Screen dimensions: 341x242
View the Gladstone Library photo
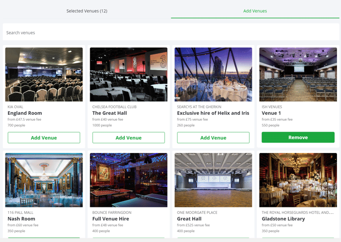pyautogui.click(x=298, y=180)
